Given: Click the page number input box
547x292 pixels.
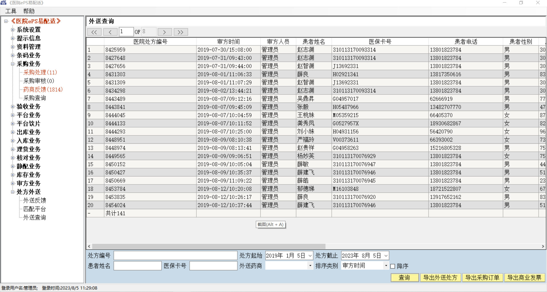Looking at the screenshot, I should tap(126, 32).
